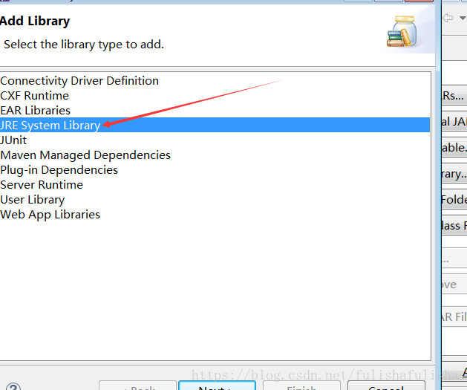Click the Back button in wizard
This screenshot has width=467, height=390.
(x=137, y=386)
